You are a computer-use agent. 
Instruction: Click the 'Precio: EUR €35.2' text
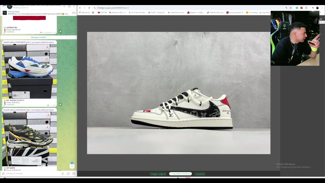coord(13,102)
